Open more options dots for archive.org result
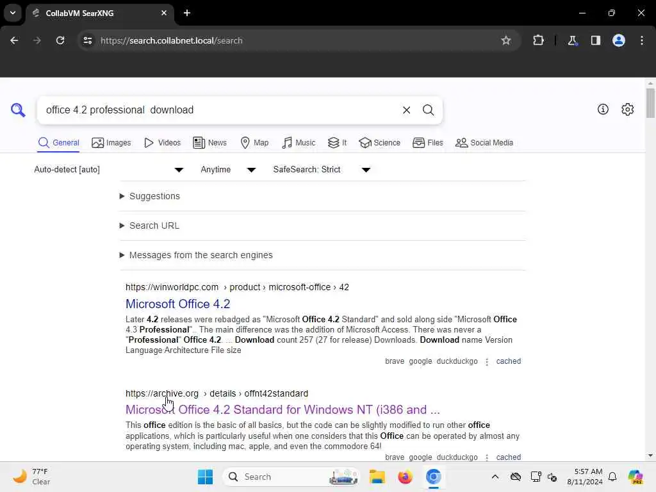This screenshot has height=492, width=656. click(487, 457)
